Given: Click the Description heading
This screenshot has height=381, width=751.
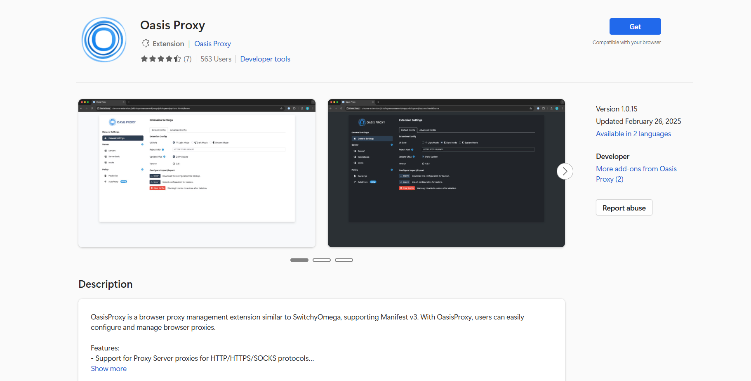Looking at the screenshot, I should point(106,284).
